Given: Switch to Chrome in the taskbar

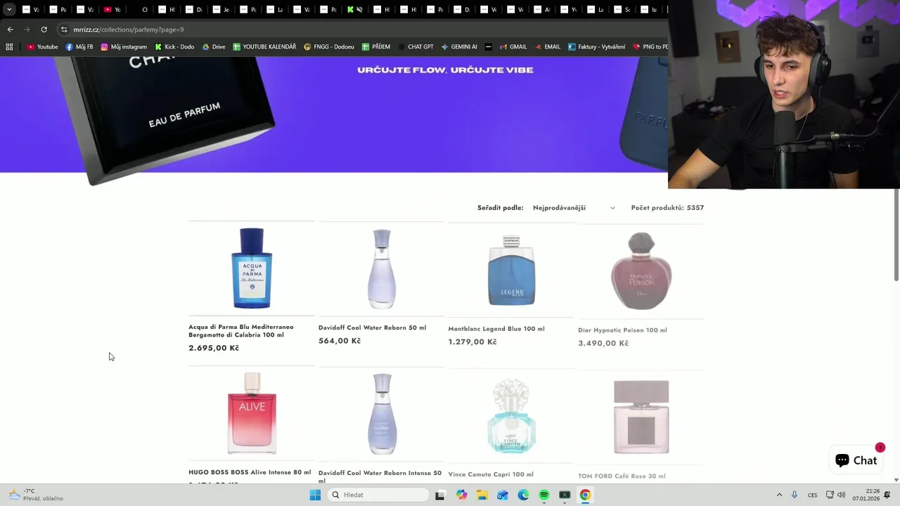Looking at the screenshot, I should [585, 495].
